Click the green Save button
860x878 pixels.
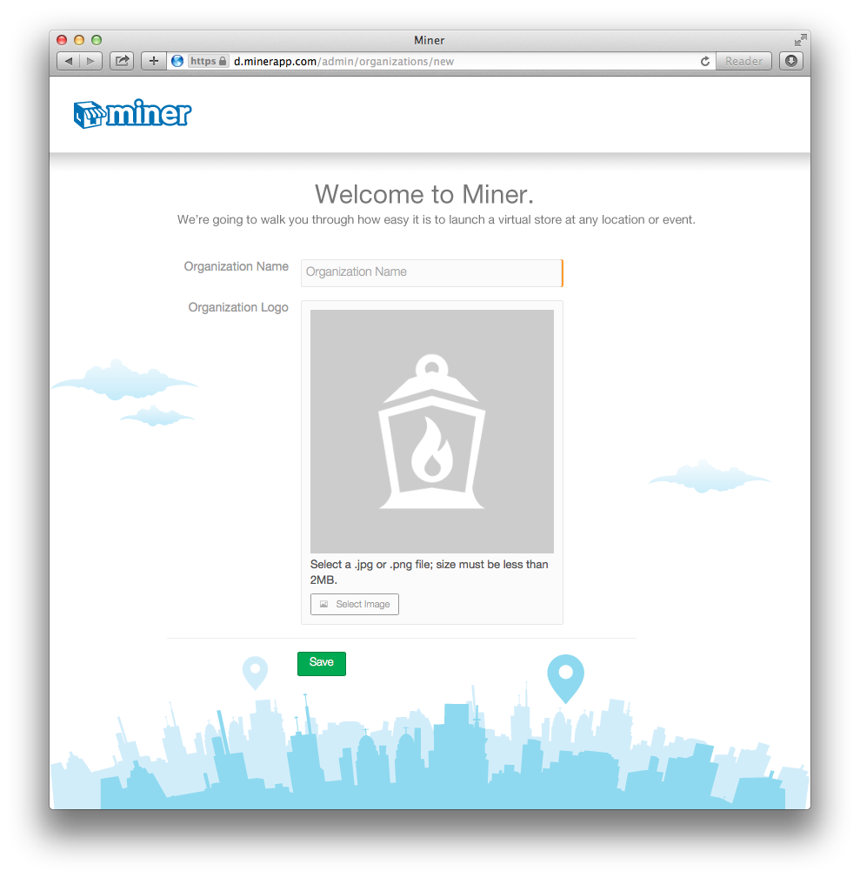322,664
